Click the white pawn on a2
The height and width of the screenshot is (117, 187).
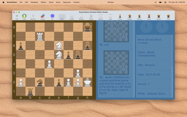point(21,83)
